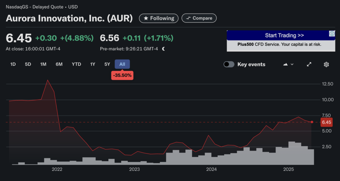Toggle the Key events switch

click(x=229, y=64)
